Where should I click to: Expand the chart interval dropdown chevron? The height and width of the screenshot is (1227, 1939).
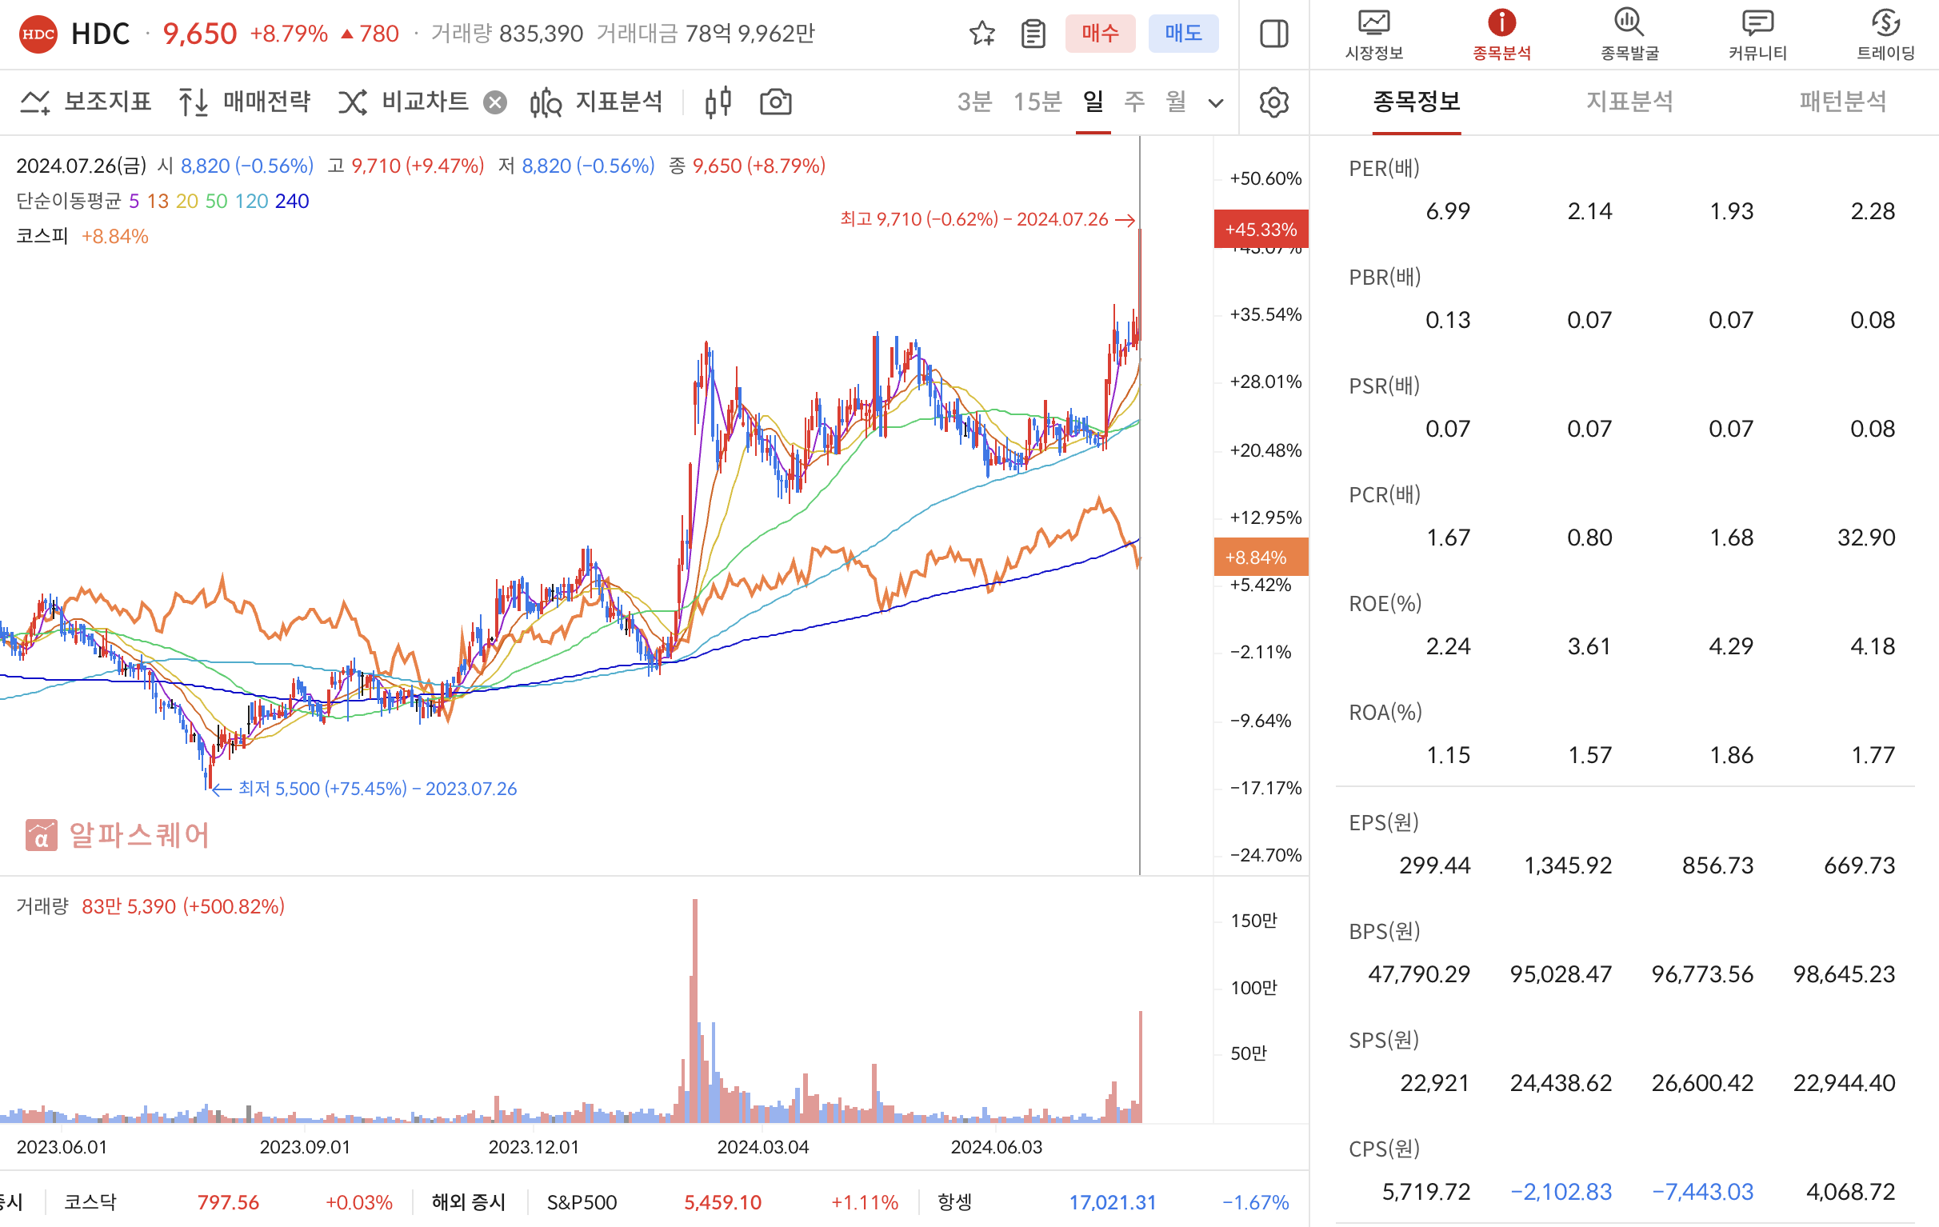(1216, 103)
